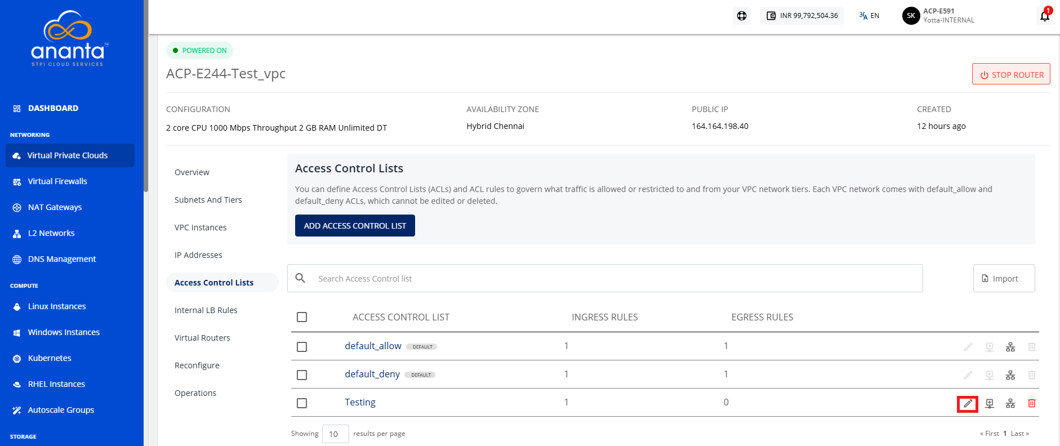1060x446 pixels.
Task: Click the network icon in default_allow row
Action: coord(1010,347)
